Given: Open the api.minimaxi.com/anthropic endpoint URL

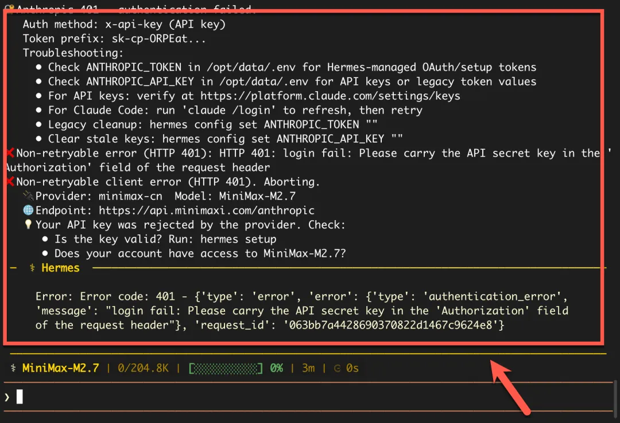Looking at the screenshot, I should [207, 210].
